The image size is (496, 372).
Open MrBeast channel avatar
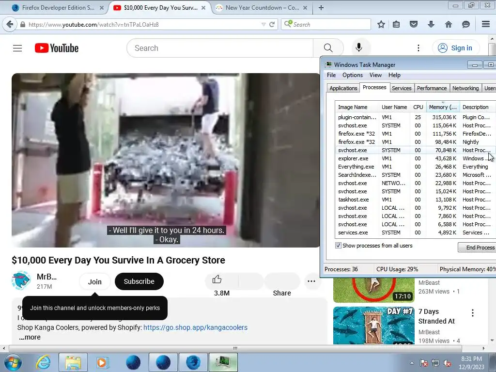[x=21, y=280]
